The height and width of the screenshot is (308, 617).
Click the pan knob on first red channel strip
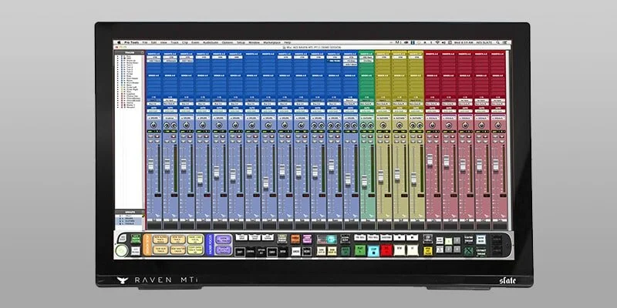[x=433, y=126]
